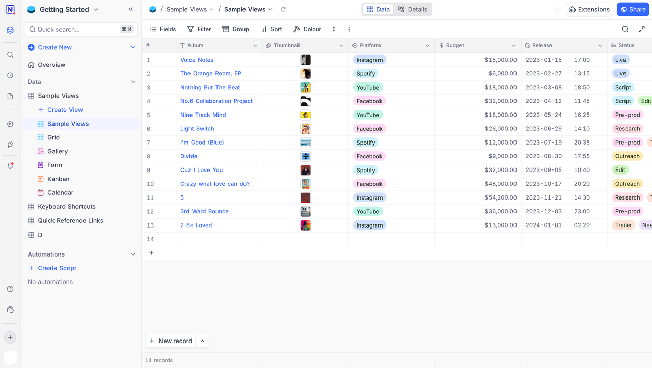This screenshot has width=652, height=368.
Task: Expand the Album column header dropdown
Action: 255,46
